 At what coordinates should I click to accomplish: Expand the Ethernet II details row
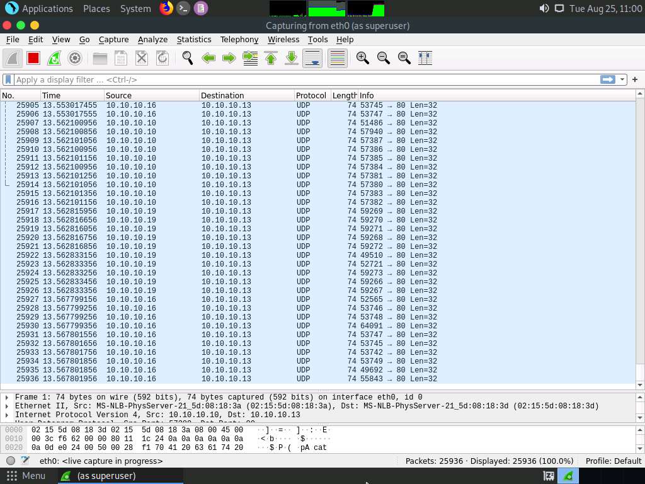(7, 406)
